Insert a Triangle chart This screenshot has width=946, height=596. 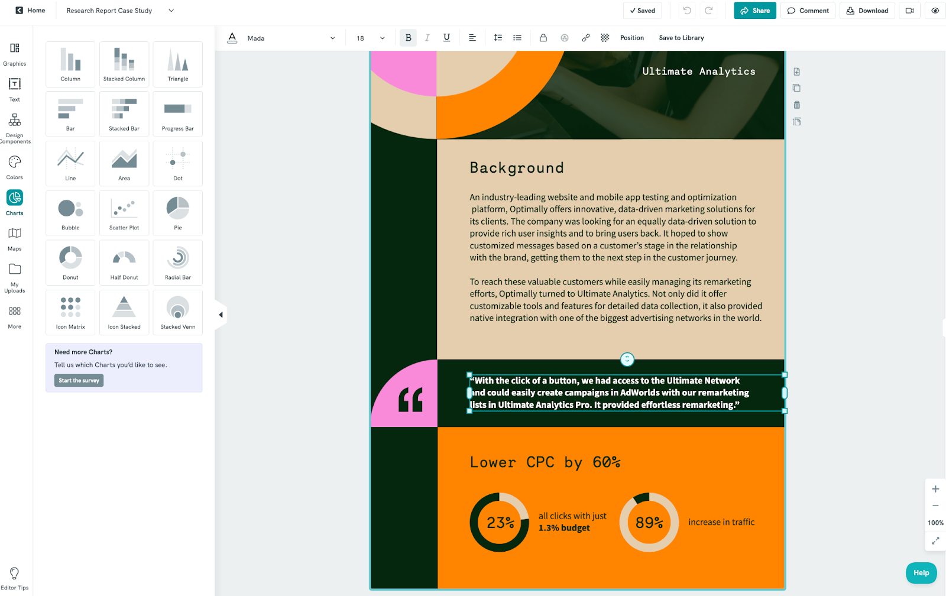click(x=178, y=64)
